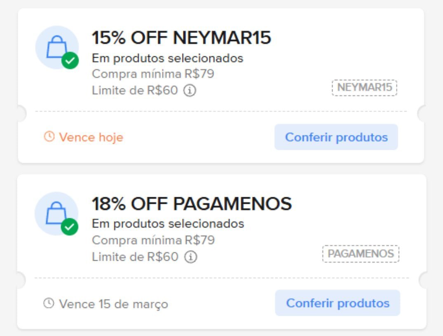The image size is (443, 336).
Task: Click Compra mínima R$79 on NEYMAR15 coupon
Action: (x=153, y=74)
